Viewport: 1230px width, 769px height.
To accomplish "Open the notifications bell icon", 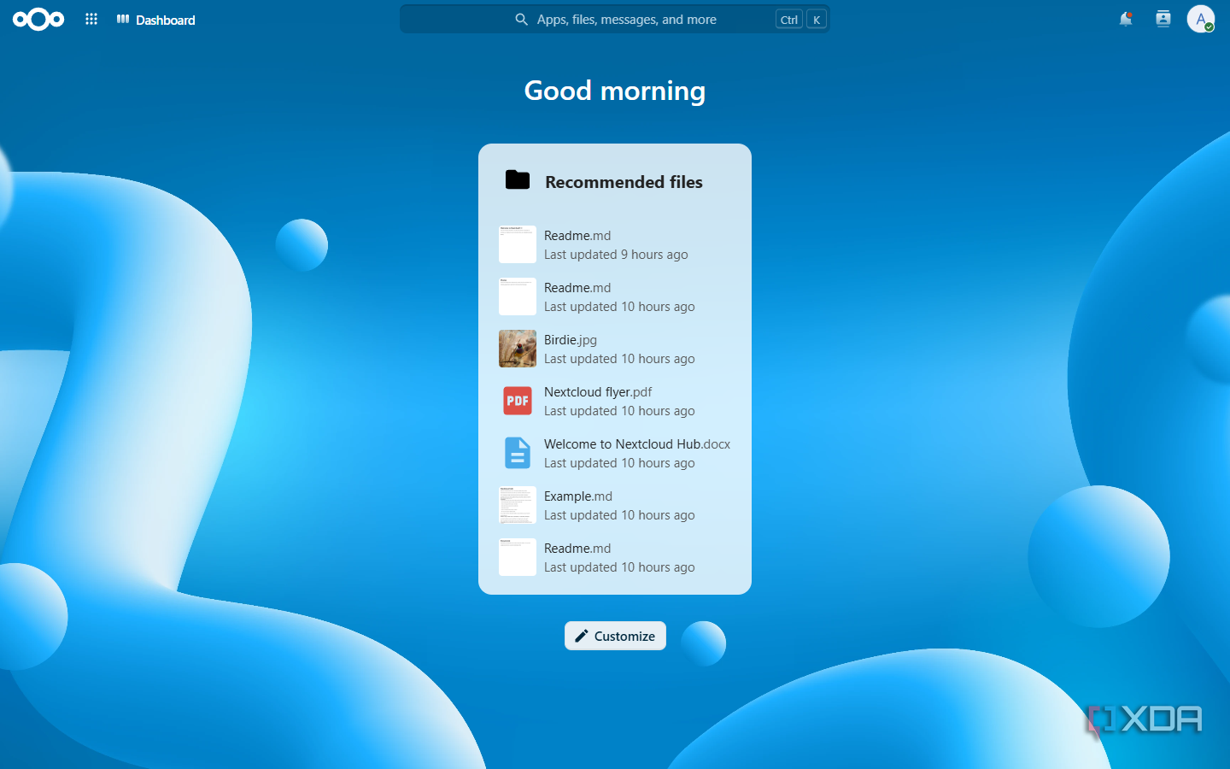I will 1126,19.
